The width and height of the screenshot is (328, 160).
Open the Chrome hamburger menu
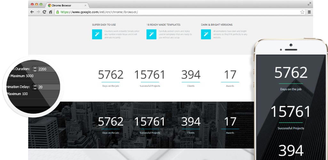(309, 12)
